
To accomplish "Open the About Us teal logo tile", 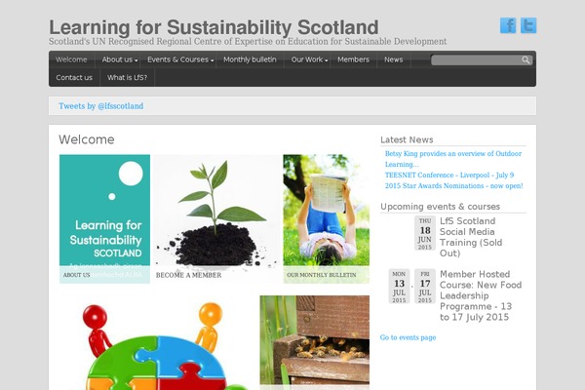I will pyautogui.click(x=105, y=218).
